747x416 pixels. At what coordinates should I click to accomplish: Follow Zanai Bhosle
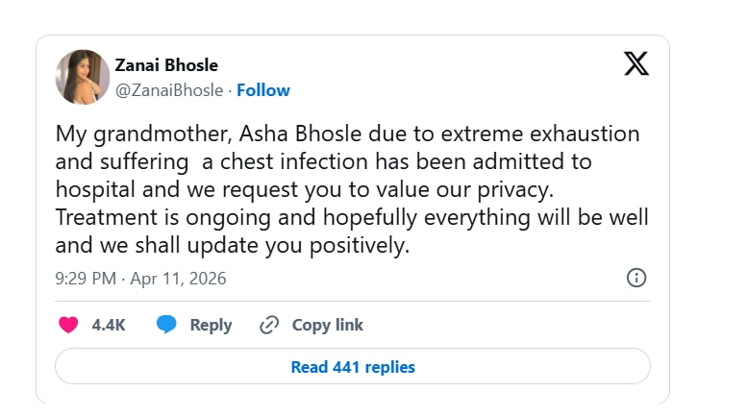pos(263,90)
